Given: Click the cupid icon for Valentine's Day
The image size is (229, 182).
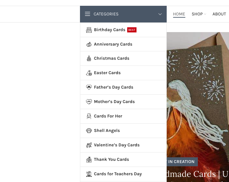Looking at the screenshot, I should coord(89,145).
